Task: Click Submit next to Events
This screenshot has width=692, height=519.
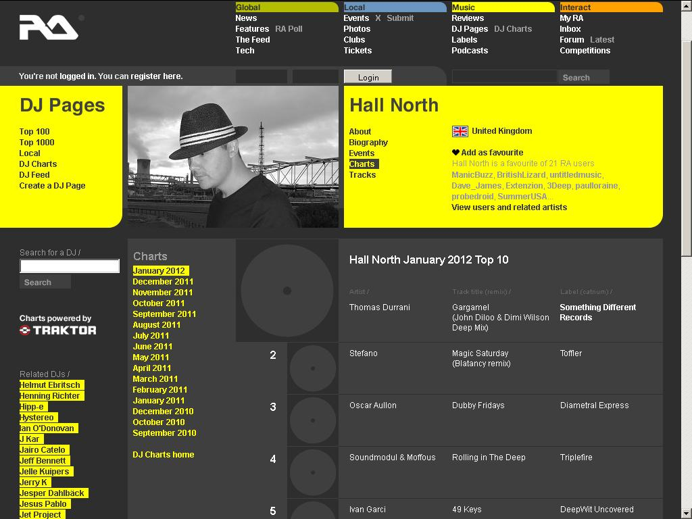Action: [400, 18]
